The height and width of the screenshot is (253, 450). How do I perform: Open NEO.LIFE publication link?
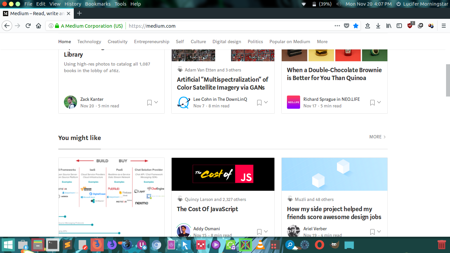pyautogui.click(x=351, y=99)
